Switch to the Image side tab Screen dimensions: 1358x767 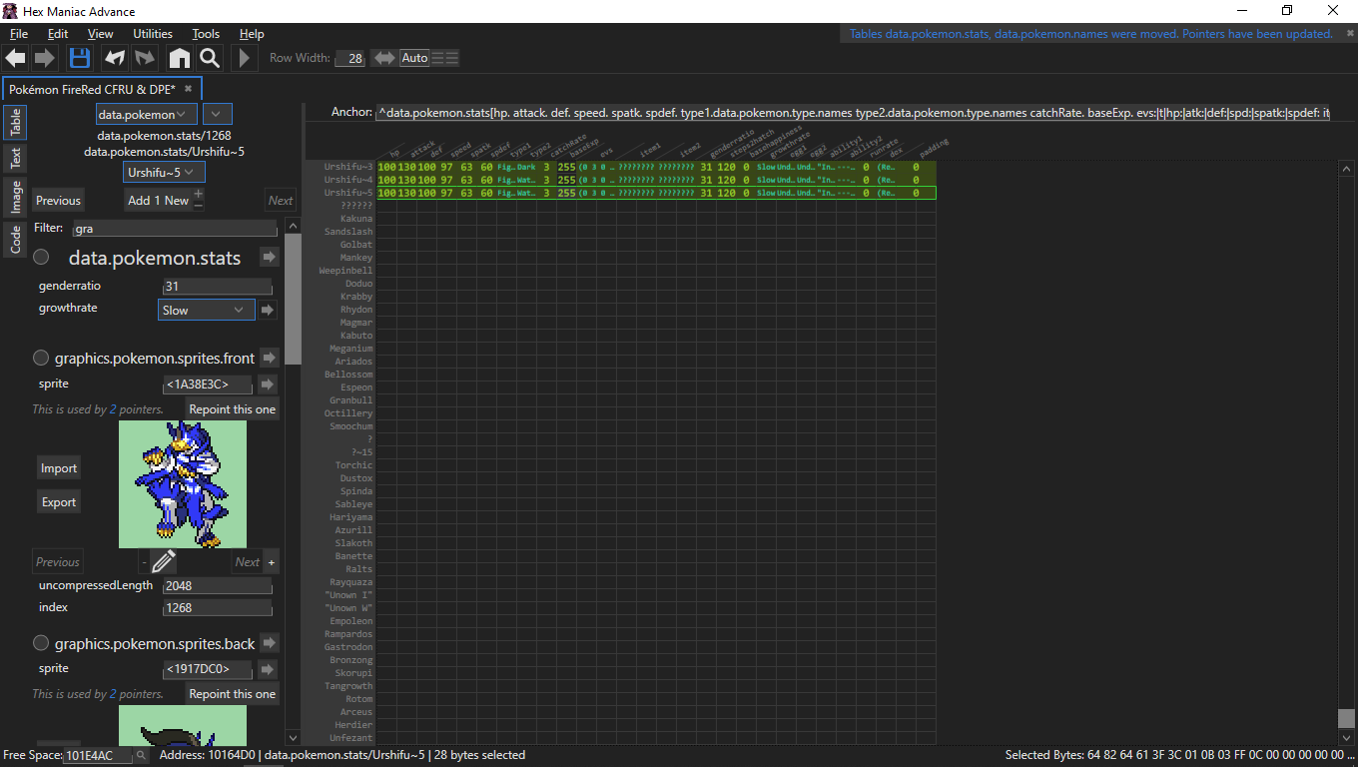[x=16, y=197]
